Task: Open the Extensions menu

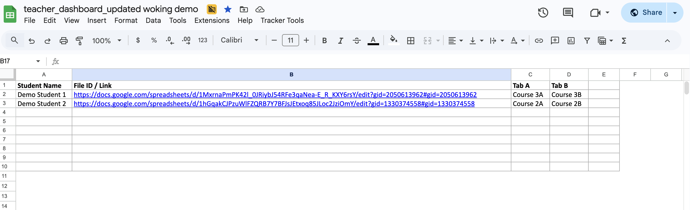Action: tap(212, 20)
